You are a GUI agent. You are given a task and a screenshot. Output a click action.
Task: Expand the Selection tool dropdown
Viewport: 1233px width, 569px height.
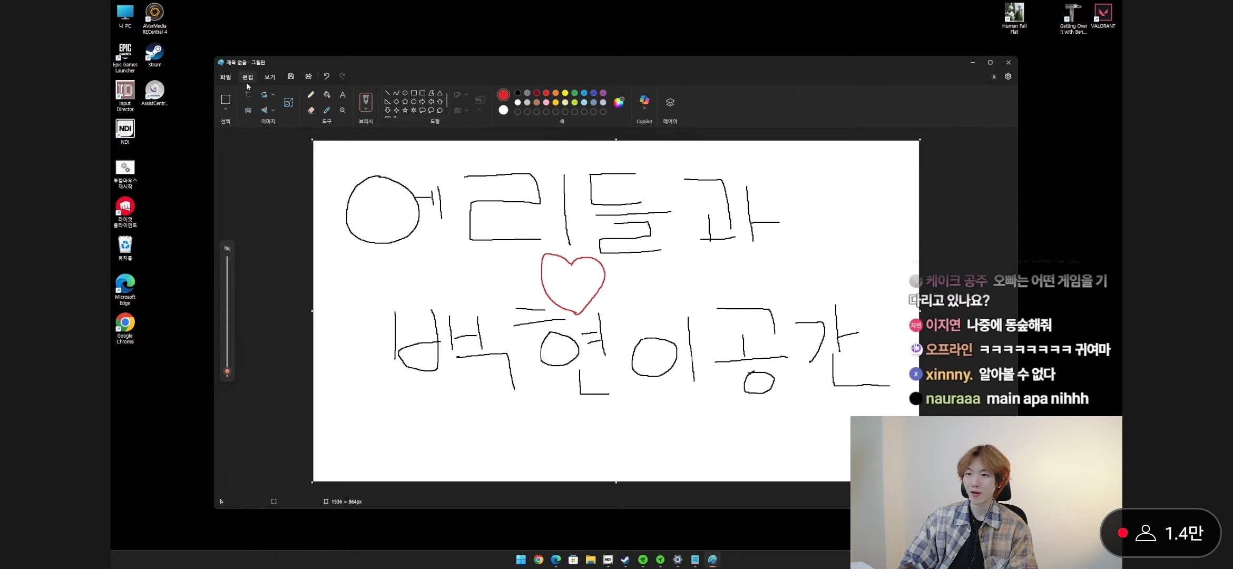(x=226, y=109)
